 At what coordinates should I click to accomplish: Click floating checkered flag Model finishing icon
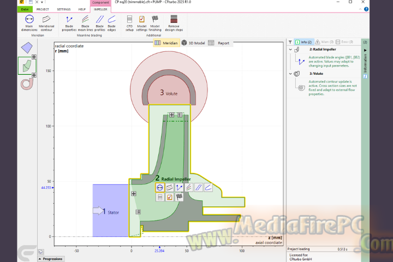click(x=179, y=197)
